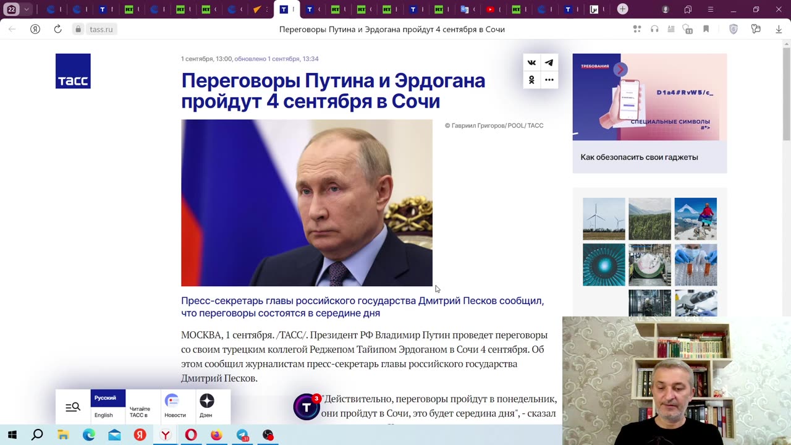Screen dimensions: 791x445
Task: Share article on Odnoklassniki
Action: [531, 80]
